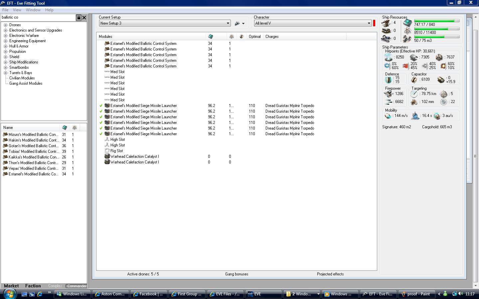The height and width of the screenshot is (299, 479).
Task: Open the Help menu
Action: [x=49, y=10]
